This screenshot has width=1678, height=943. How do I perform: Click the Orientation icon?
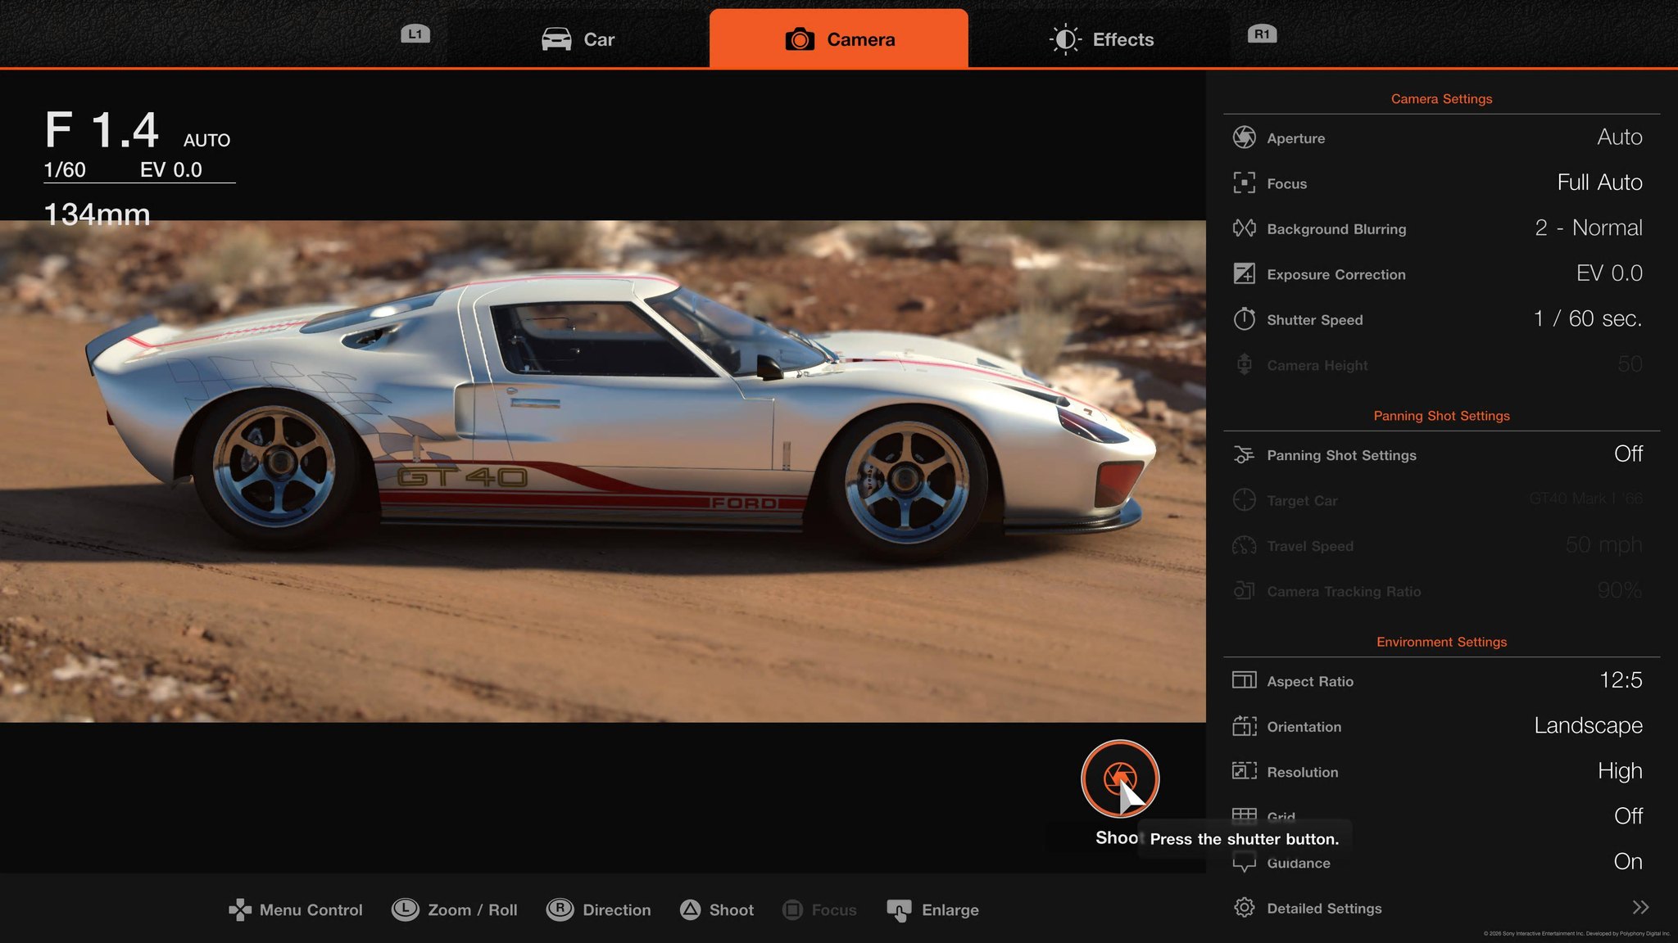tap(1244, 725)
